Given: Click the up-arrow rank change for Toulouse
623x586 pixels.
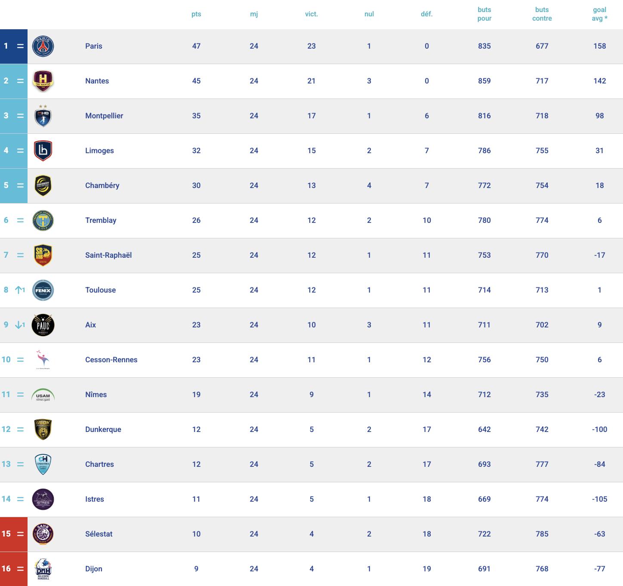Looking at the screenshot, I should (x=20, y=290).
